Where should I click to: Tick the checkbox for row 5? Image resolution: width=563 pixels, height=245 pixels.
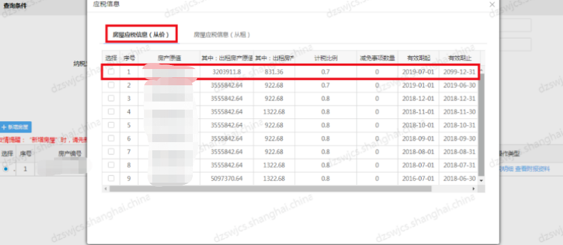(111, 125)
